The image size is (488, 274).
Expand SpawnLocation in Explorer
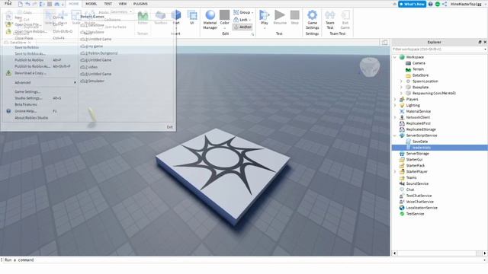(401, 81)
